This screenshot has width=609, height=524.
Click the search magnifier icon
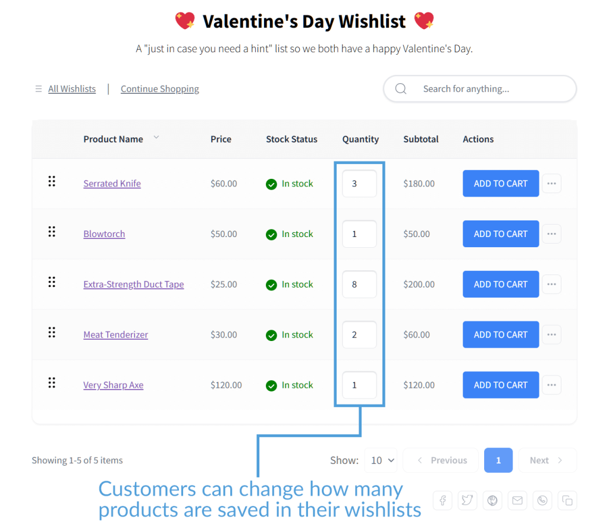(x=400, y=89)
